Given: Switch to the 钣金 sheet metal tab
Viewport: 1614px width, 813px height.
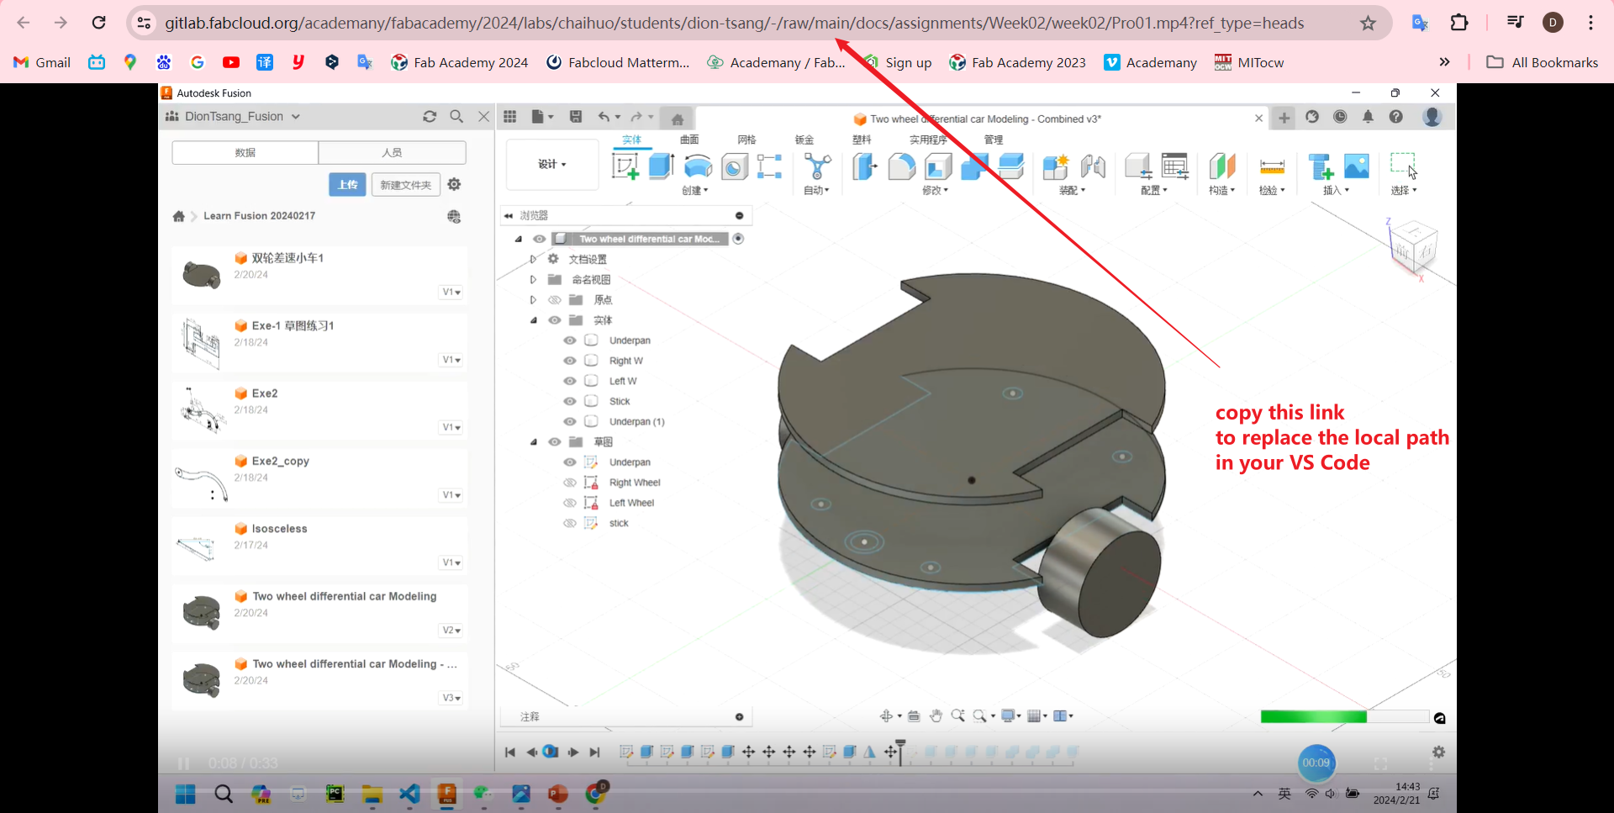Looking at the screenshot, I should click(804, 140).
